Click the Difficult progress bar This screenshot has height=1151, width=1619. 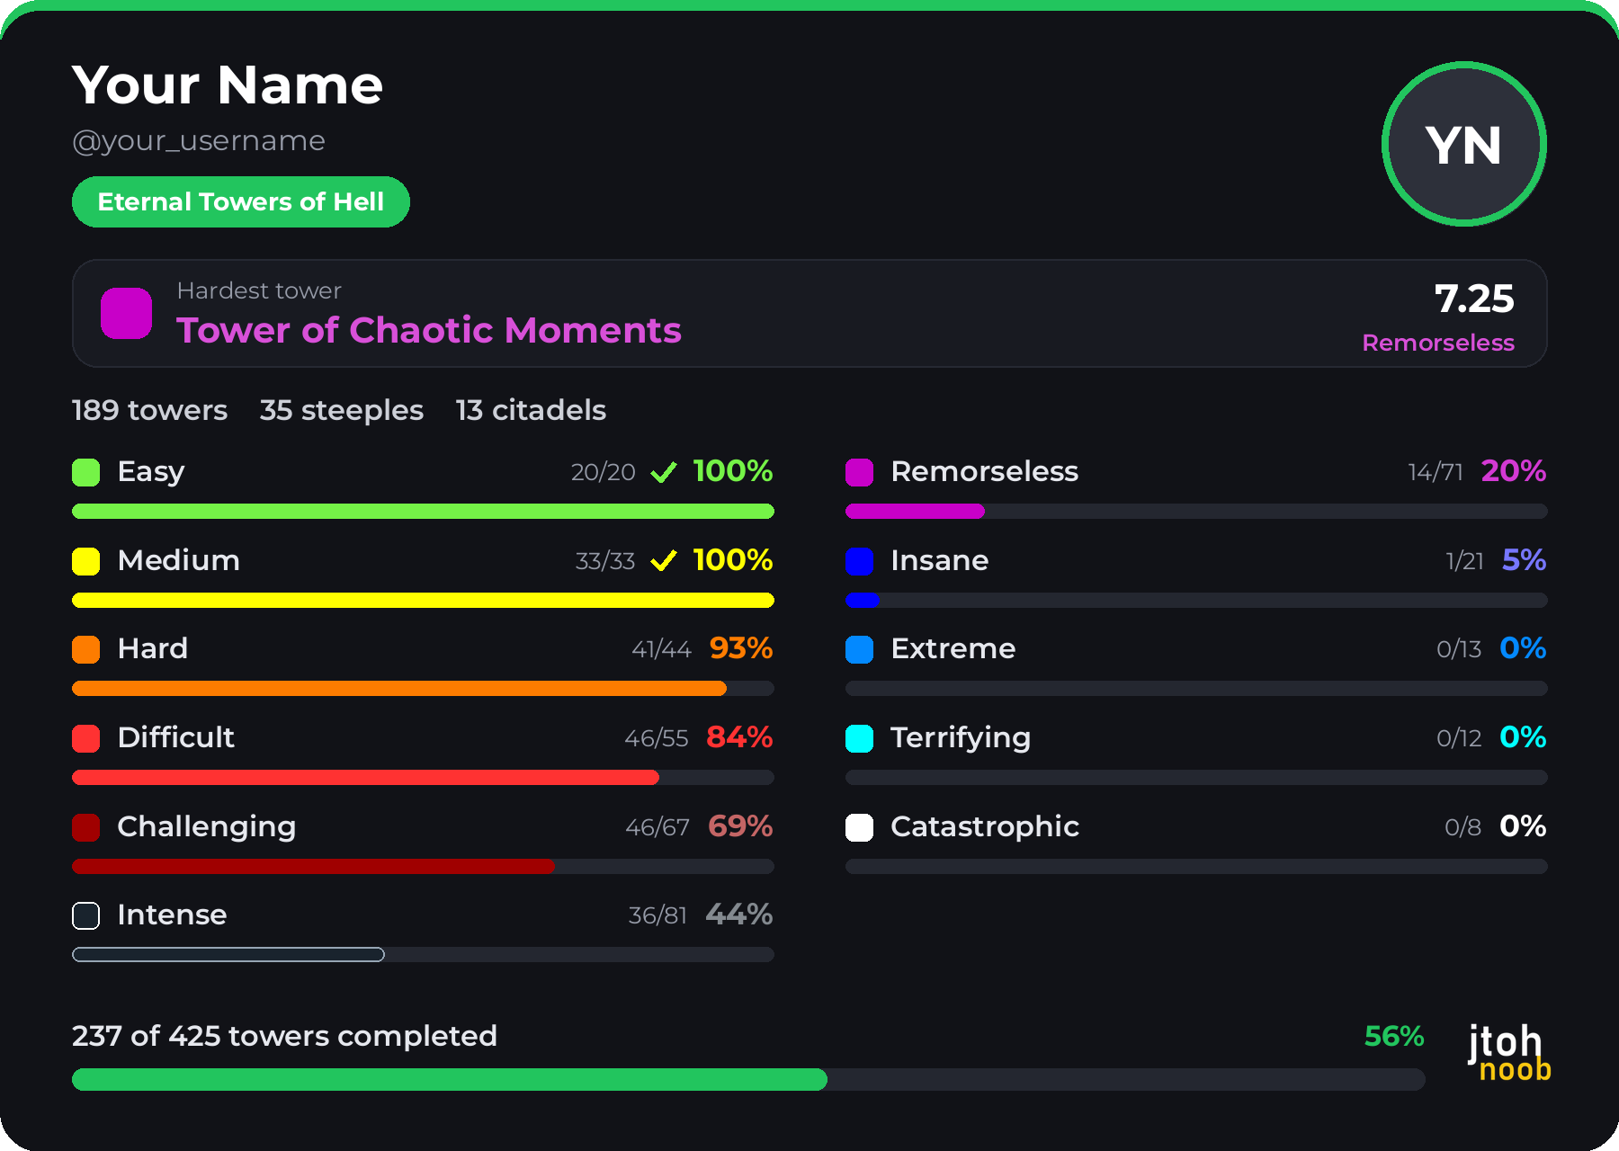coord(423,777)
